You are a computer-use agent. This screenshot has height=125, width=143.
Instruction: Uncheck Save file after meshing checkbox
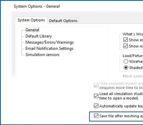coord(96,116)
